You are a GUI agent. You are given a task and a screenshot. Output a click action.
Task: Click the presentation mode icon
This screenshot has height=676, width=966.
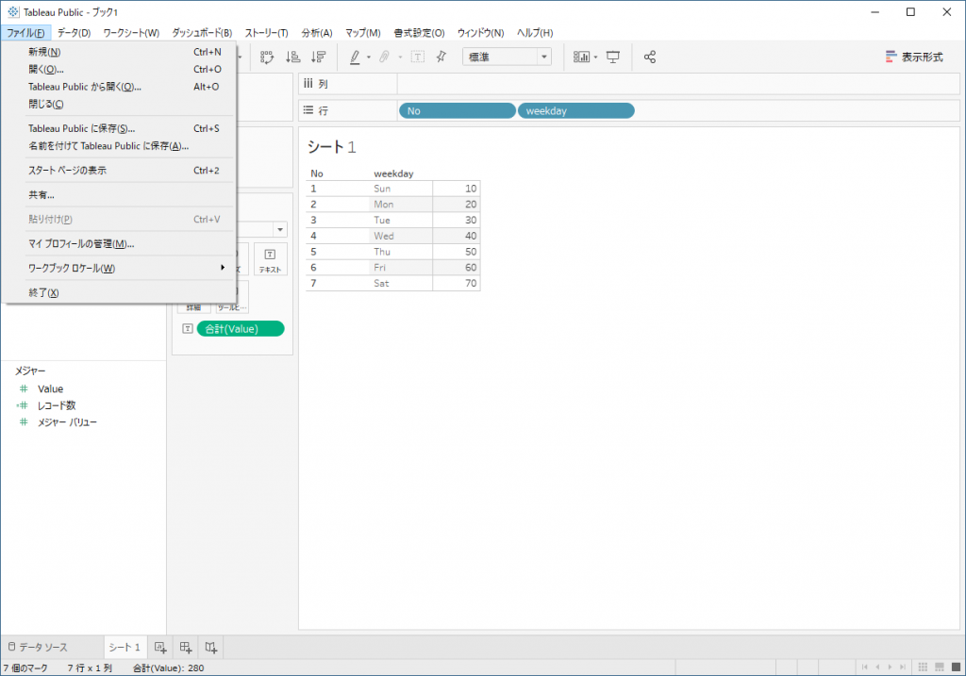tap(612, 57)
